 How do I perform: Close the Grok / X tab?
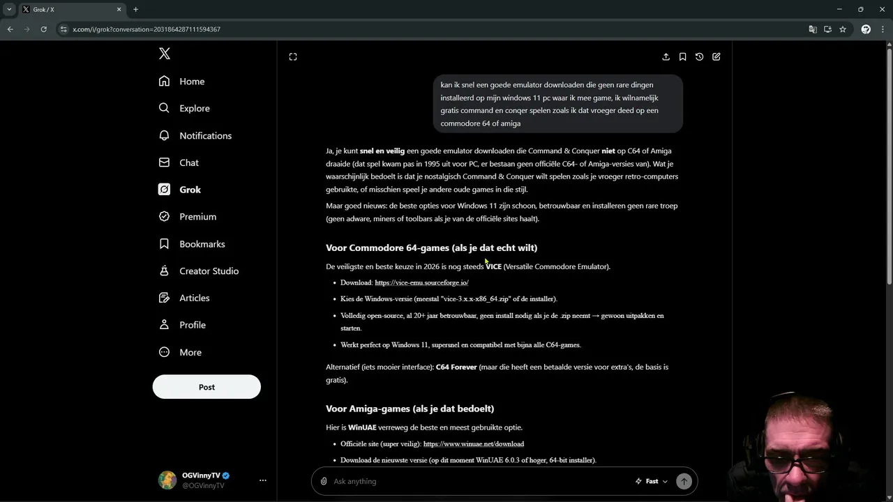(x=119, y=10)
